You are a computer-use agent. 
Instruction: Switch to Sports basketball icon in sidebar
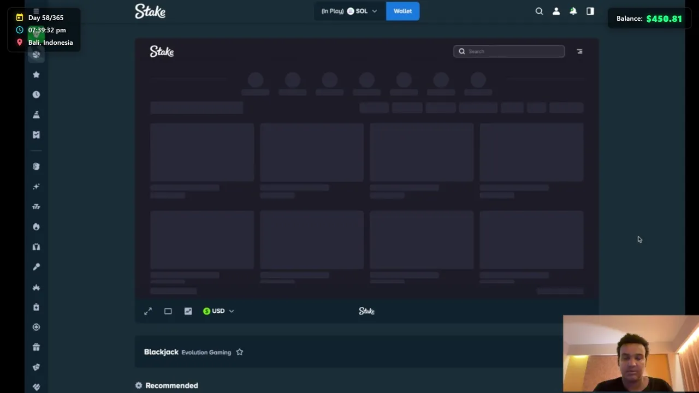36,54
